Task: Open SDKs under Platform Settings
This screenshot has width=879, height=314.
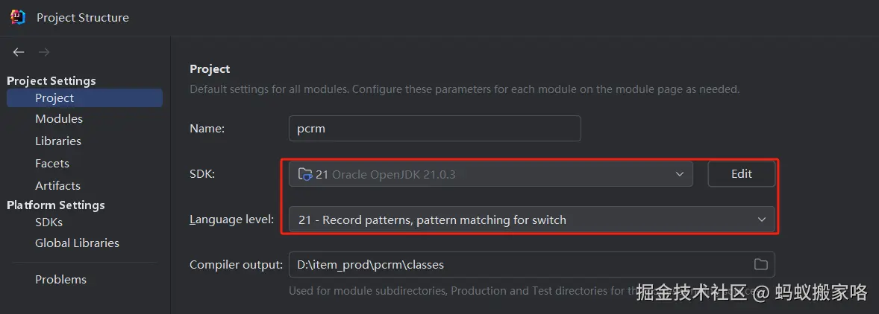Action: tap(49, 222)
